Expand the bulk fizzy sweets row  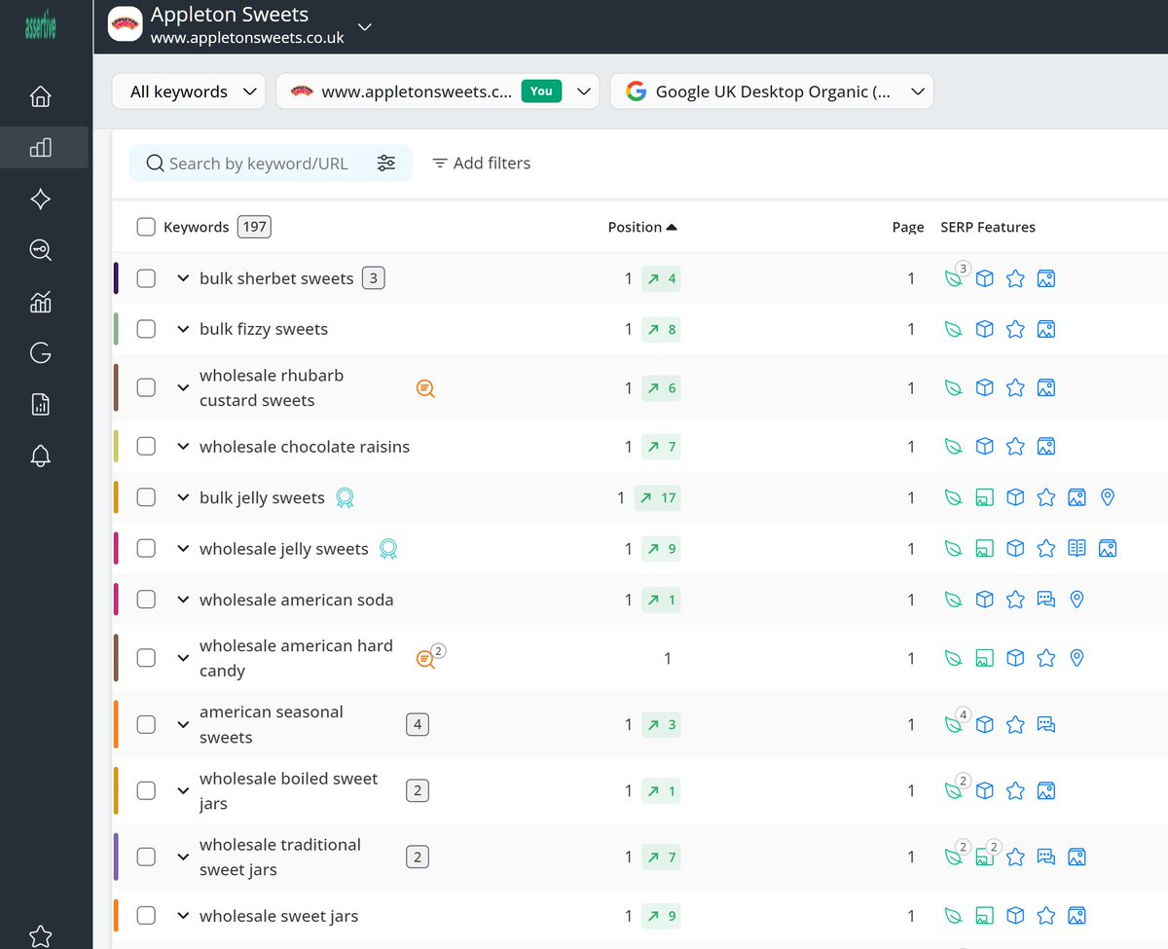(x=182, y=329)
